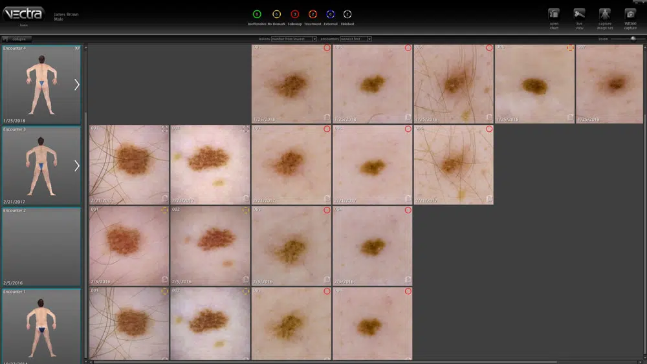The image size is (647, 364).
Task: Toggle the Treatment status filter
Action: coord(313,14)
